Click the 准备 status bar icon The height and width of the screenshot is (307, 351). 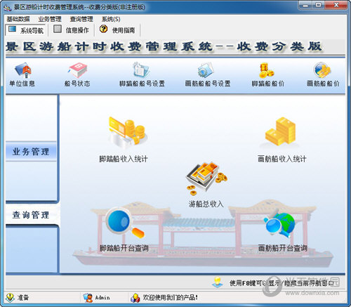tap(10, 297)
